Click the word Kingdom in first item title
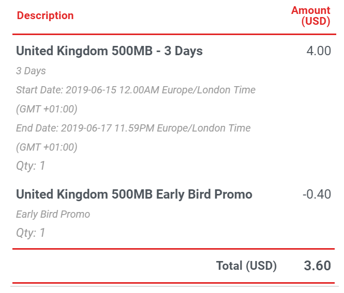 pyautogui.click(x=82, y=51)
